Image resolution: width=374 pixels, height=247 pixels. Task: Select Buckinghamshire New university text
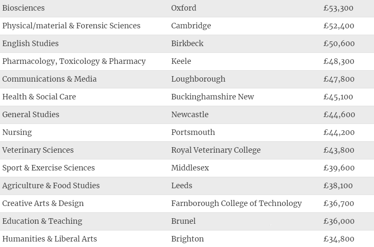click(213, 97)
